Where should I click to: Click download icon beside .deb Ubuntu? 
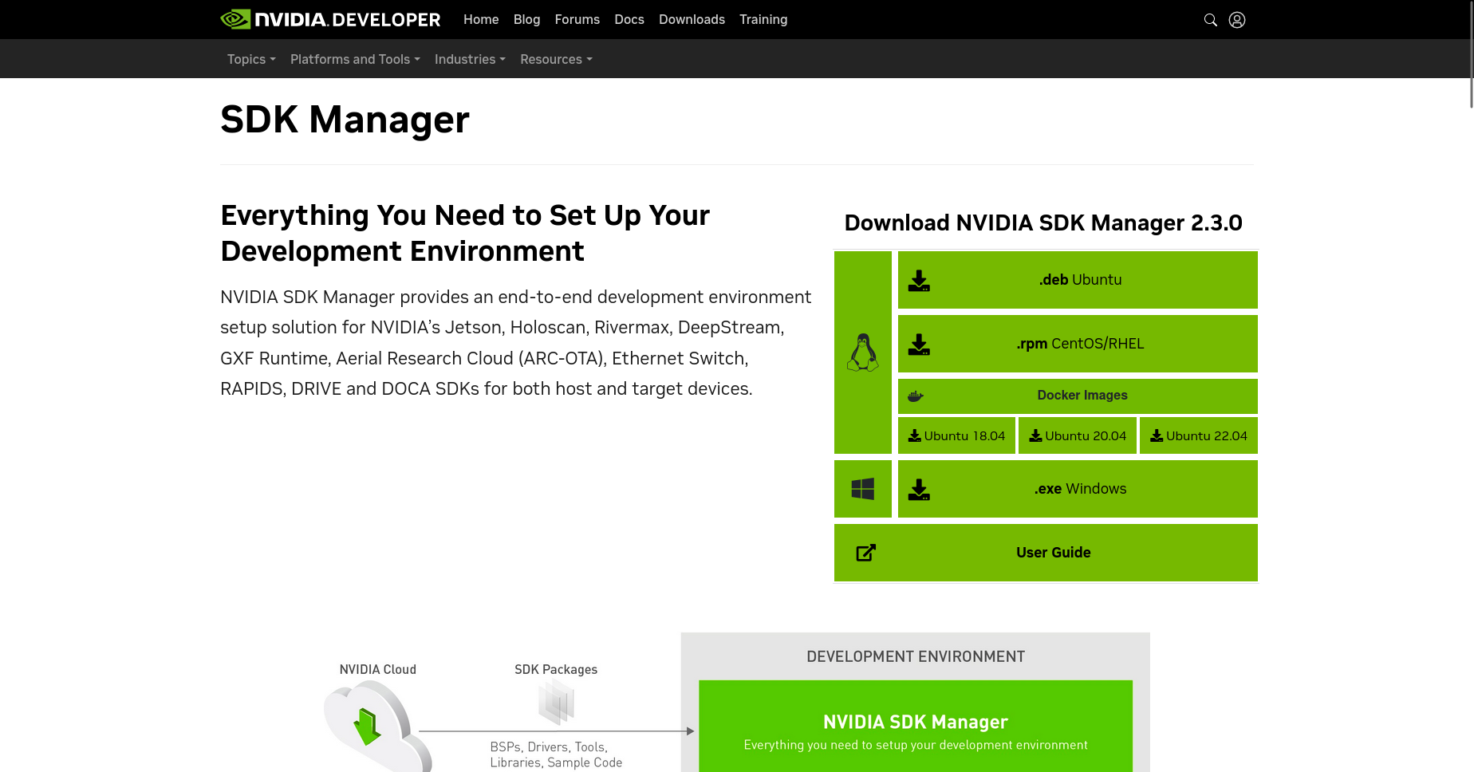pyautogui.click(x=919, y=281)
